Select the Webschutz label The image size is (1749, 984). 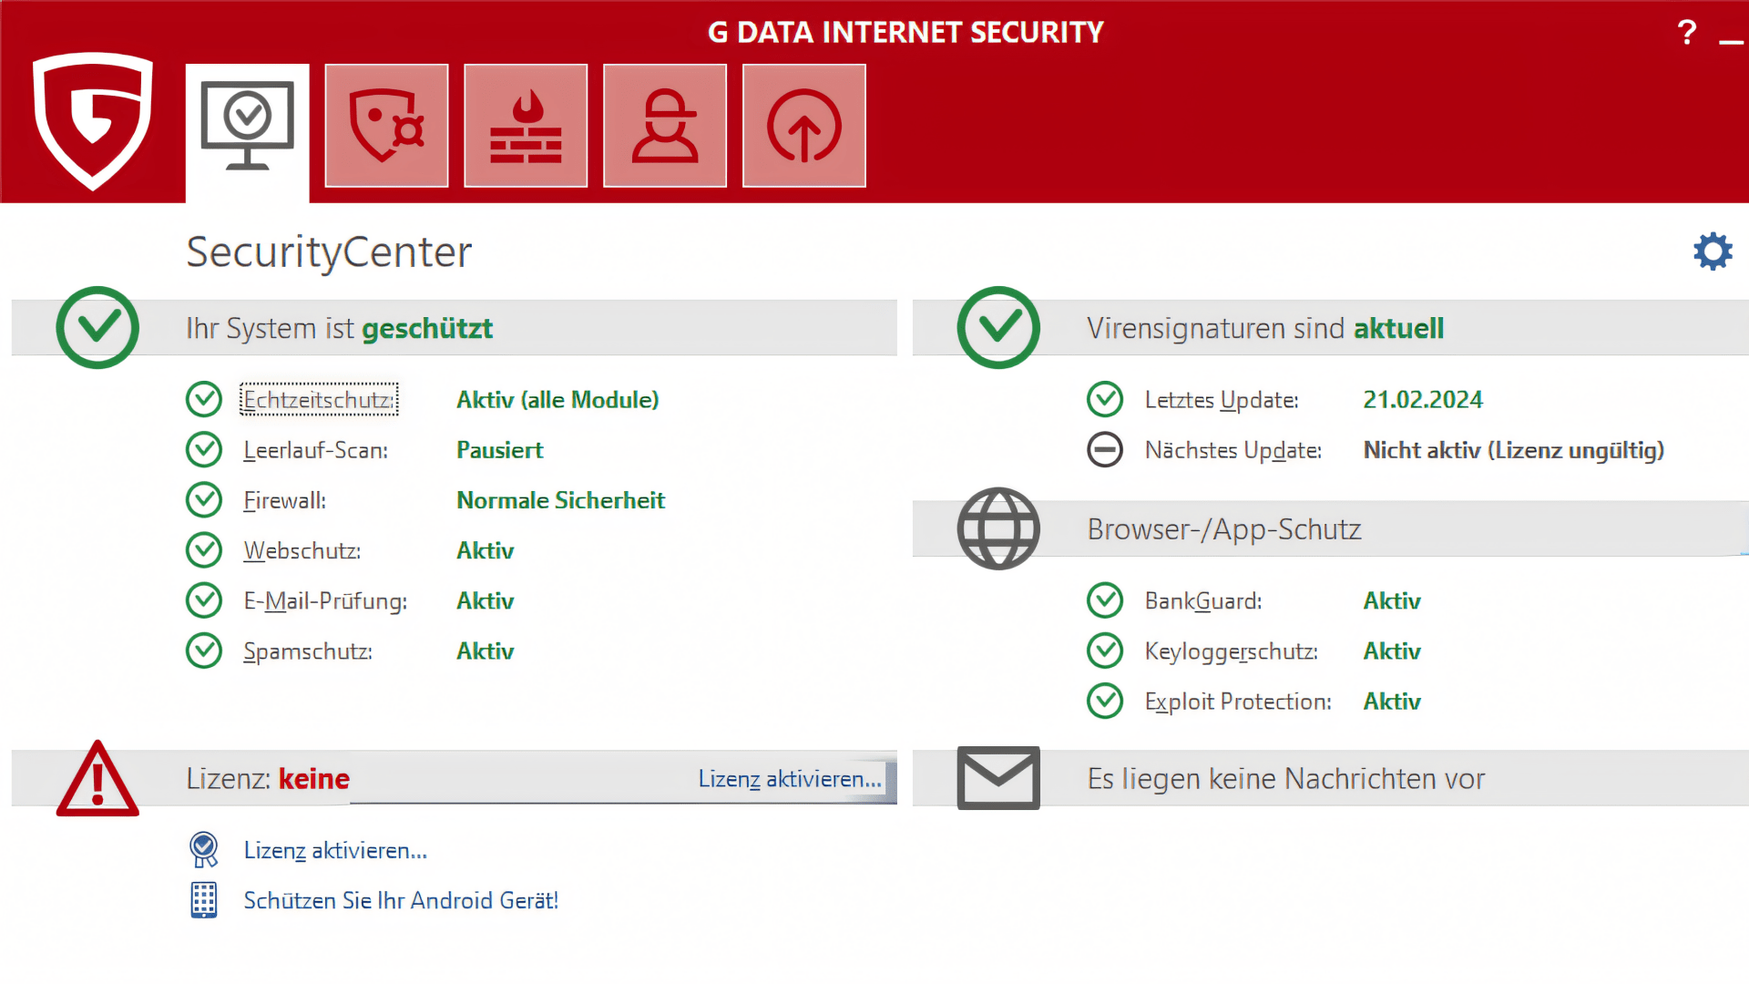[x=302, y=550]
